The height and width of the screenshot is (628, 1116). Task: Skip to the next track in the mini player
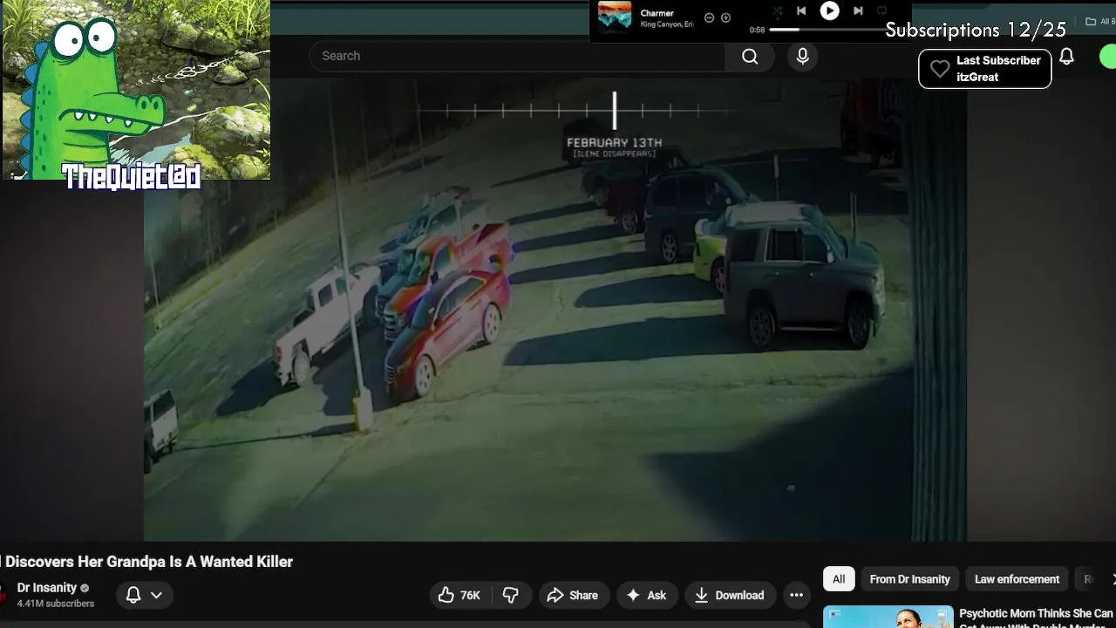[x=858, y=10]
